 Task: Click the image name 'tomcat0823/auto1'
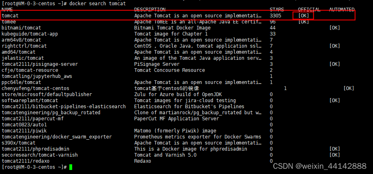point(24,125)
